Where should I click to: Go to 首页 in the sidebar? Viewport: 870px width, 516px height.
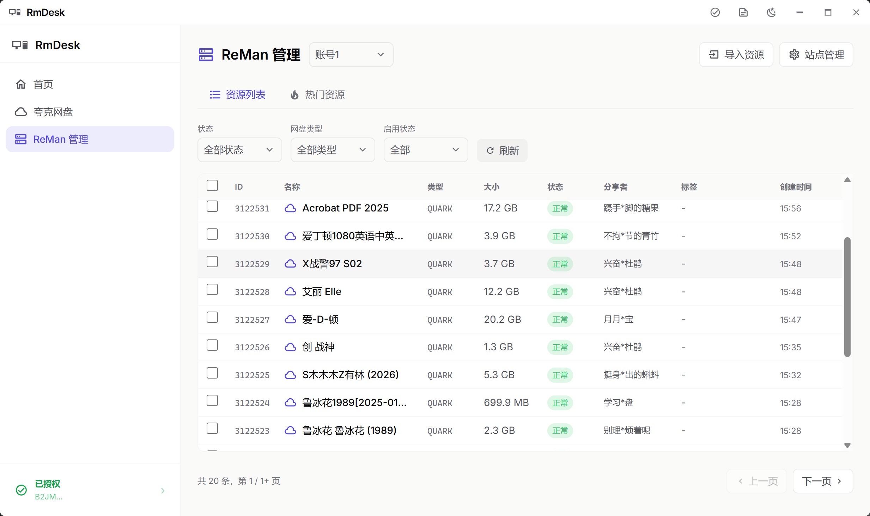pos(90,84)
